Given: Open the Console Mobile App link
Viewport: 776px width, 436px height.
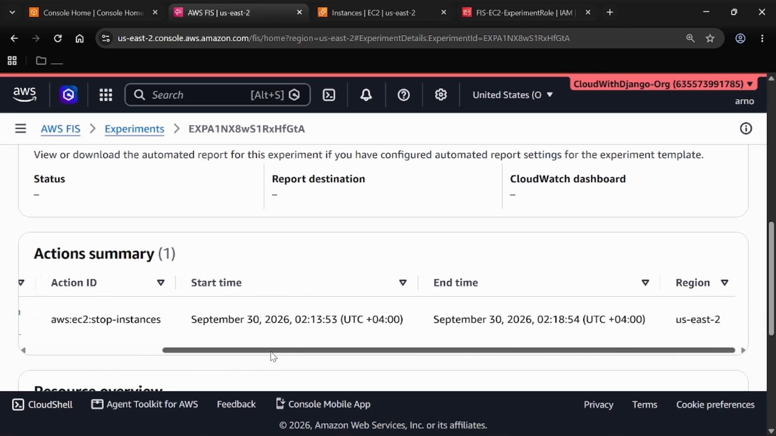Looking at the screenshot, I should pos(323,405).
